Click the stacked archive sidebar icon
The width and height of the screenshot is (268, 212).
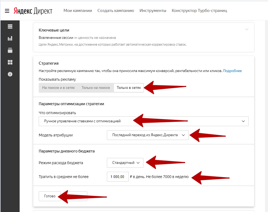[x=10, y=50]
